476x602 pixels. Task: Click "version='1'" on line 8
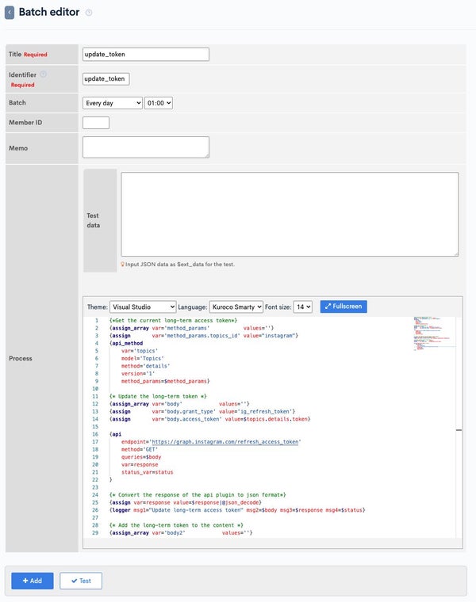click(x=138, y=374)
